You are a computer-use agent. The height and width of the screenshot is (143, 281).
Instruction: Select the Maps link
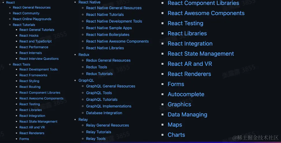point(175,125)
